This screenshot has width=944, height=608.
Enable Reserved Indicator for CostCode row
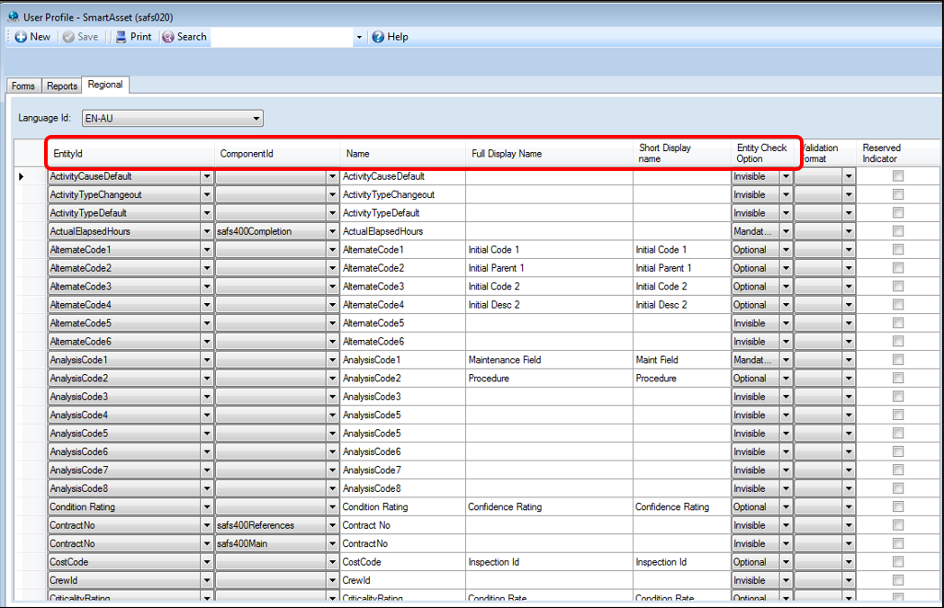tap(898, 561)
